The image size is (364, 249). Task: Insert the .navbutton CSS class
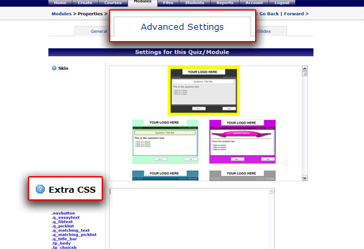pos(63,213)
